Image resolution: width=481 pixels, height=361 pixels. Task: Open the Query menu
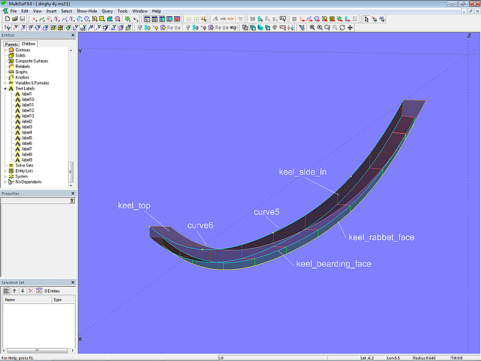click(107, 11)
